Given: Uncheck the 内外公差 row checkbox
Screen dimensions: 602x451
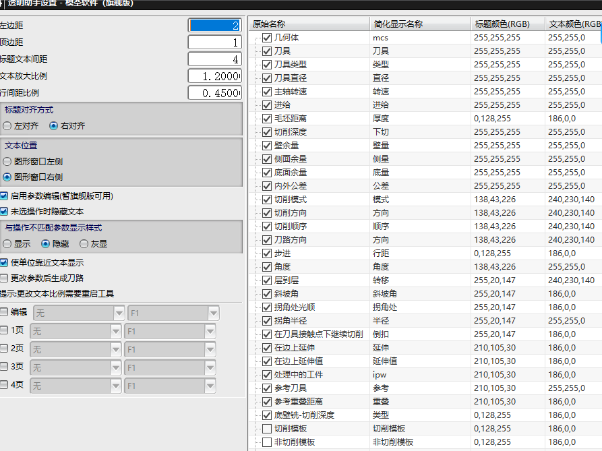Looking at the screenshot, I should pos(267,186).
